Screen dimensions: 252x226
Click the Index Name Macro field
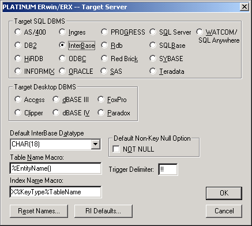[x=55, y=192]
